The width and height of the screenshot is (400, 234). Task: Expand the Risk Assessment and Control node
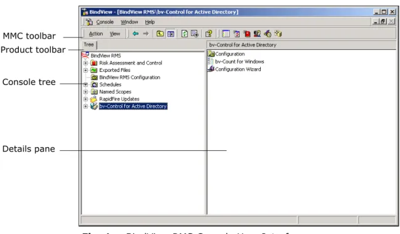(86, 63)
